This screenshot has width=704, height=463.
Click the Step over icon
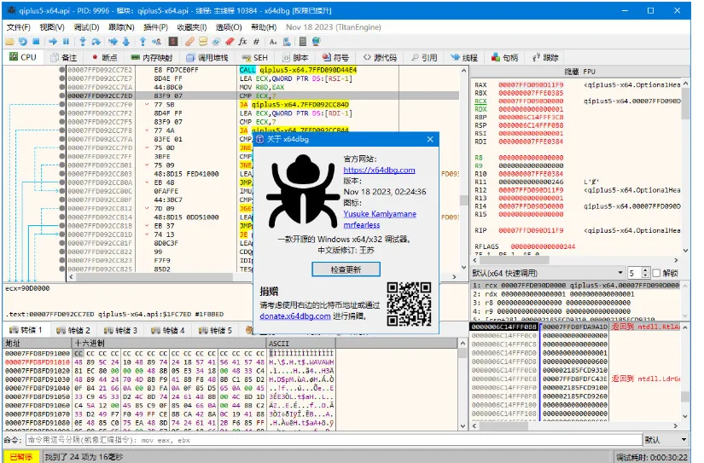[96, 42]
